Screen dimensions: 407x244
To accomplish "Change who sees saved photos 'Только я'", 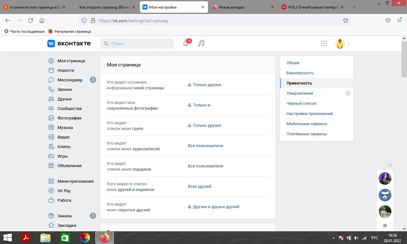I will [201, 105].
